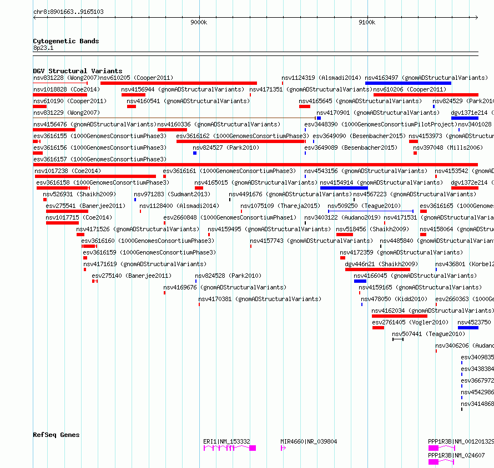Viewport: 494px width, 468px height.
Task: Open the PPP1R3B|NM_001201329 gene label
Action: click(461, 441)
